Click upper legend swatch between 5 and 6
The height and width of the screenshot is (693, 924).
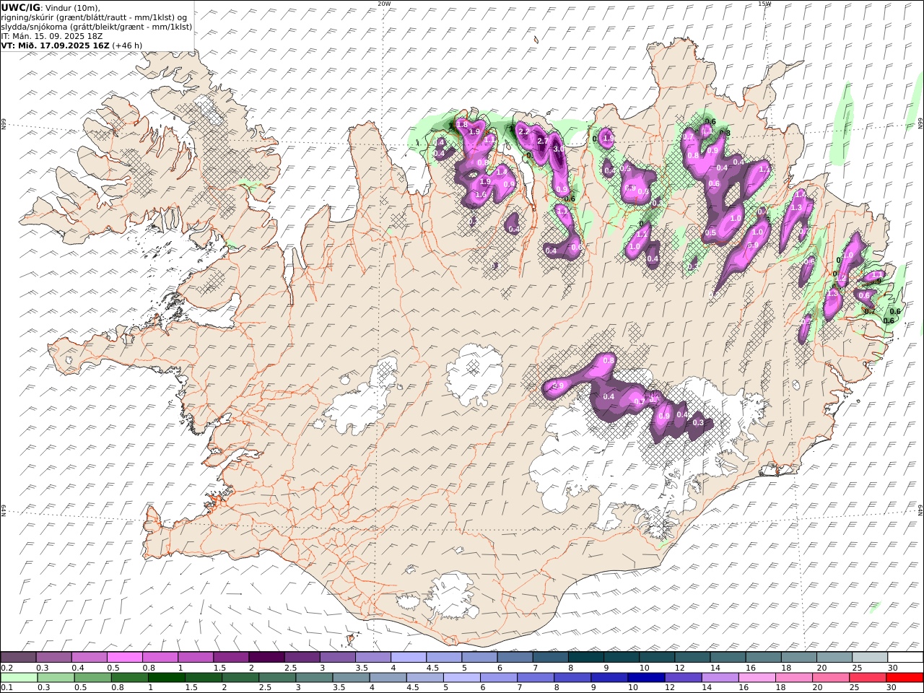click(x=479, y=658)
